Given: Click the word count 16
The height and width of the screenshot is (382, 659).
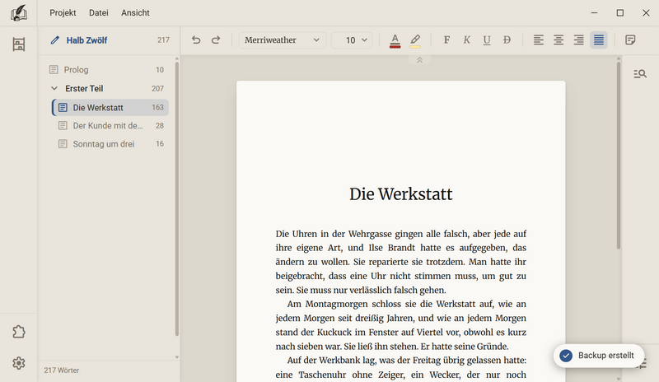Looking at the screenshot, I should click(160, 144).
